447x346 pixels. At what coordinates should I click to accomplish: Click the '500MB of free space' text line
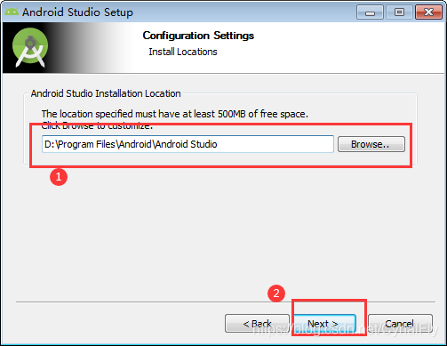[x=175, y=114]
